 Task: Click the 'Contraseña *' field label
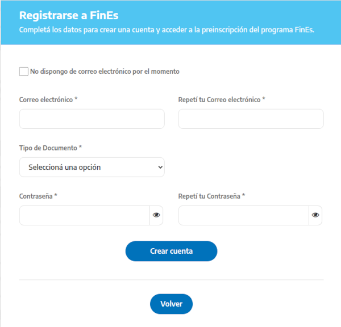tap(39, 196)
